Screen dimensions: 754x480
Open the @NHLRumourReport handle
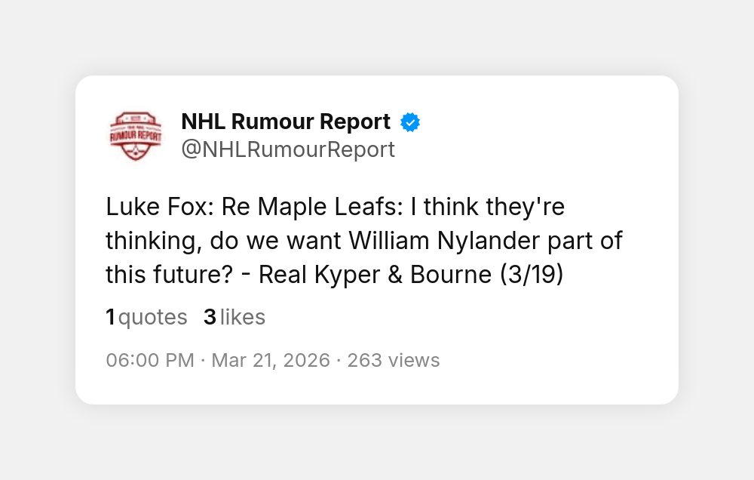coord(288,149)
